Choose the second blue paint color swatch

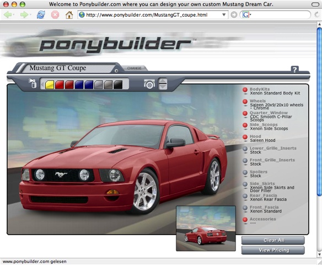tap(89, 84)
